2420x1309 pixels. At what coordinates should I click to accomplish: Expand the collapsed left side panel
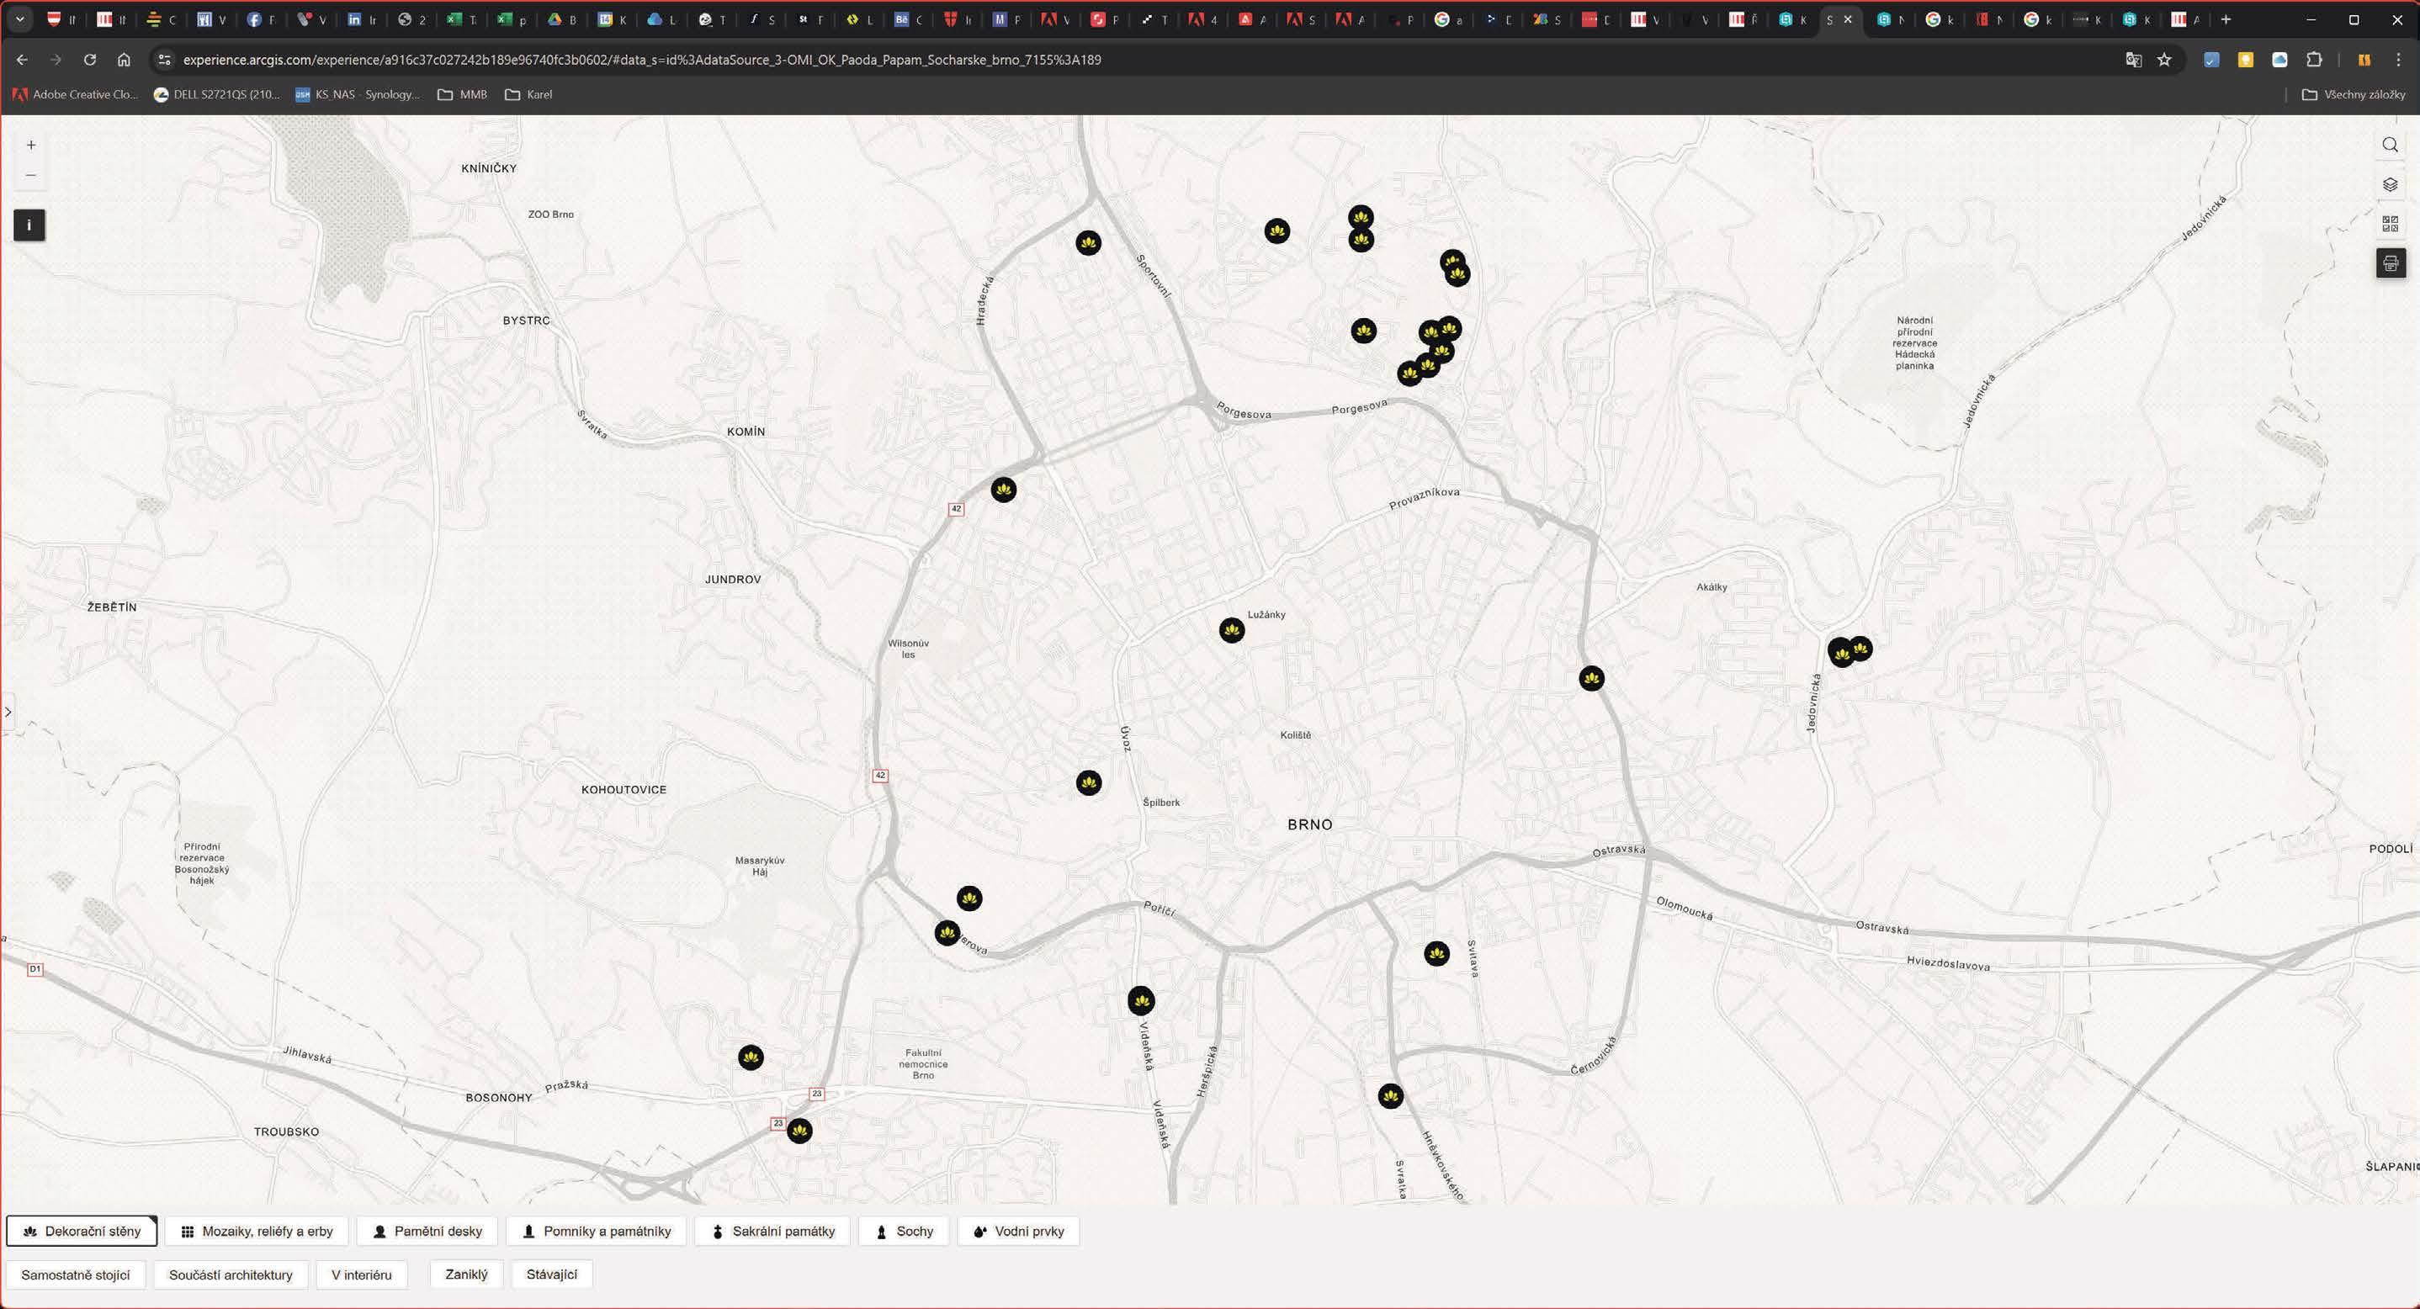point(8,712)
